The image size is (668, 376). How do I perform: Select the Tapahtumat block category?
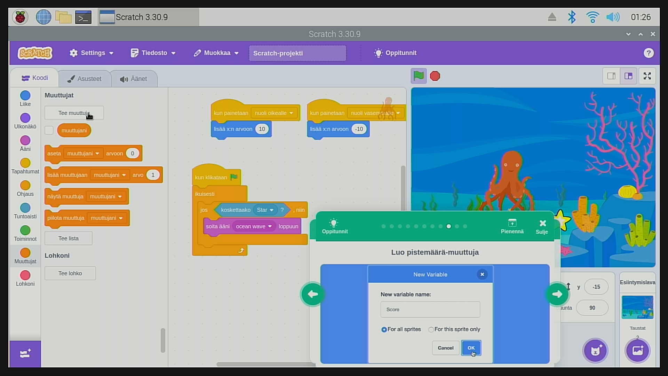point(25,166)
